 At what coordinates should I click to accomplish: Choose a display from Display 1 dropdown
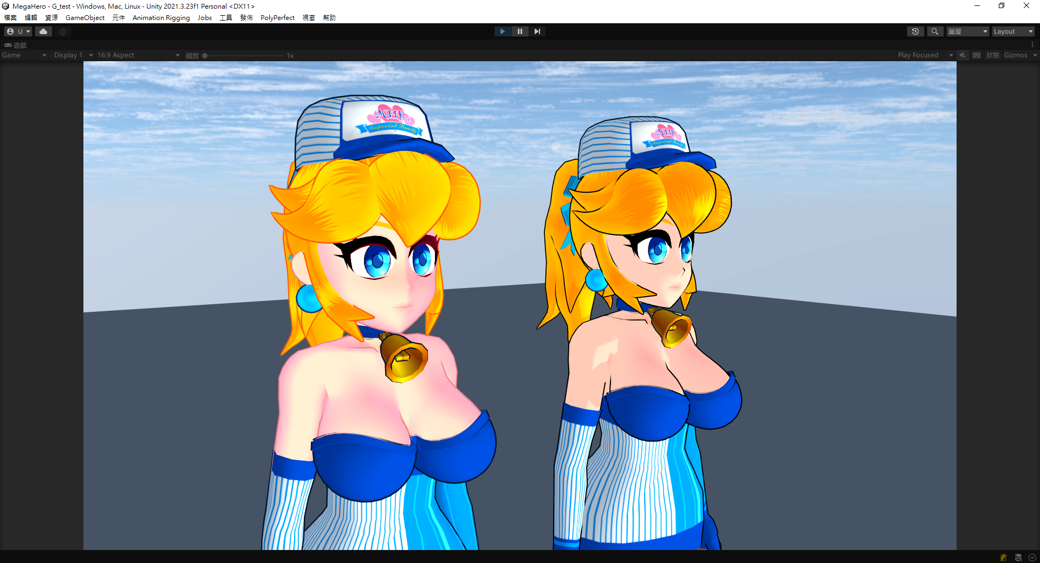73,55
